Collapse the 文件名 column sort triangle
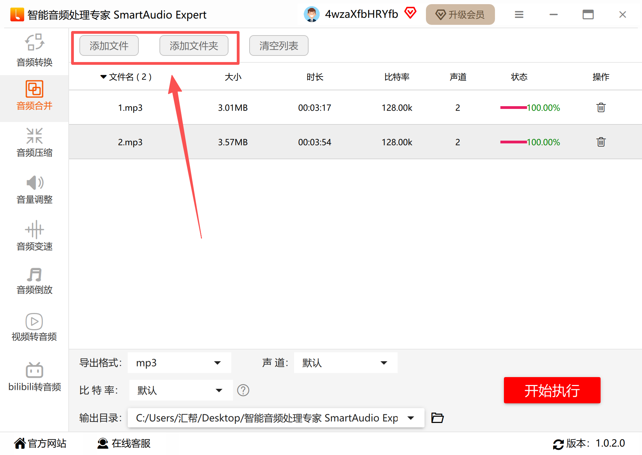 (x=103, y=77)
